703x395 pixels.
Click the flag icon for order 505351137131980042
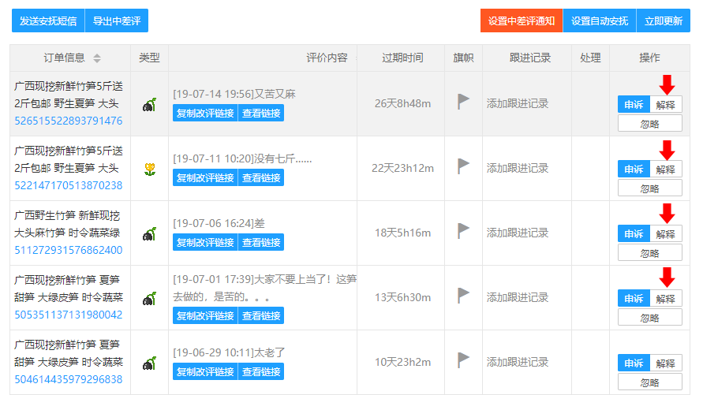[x=463, y=296]
